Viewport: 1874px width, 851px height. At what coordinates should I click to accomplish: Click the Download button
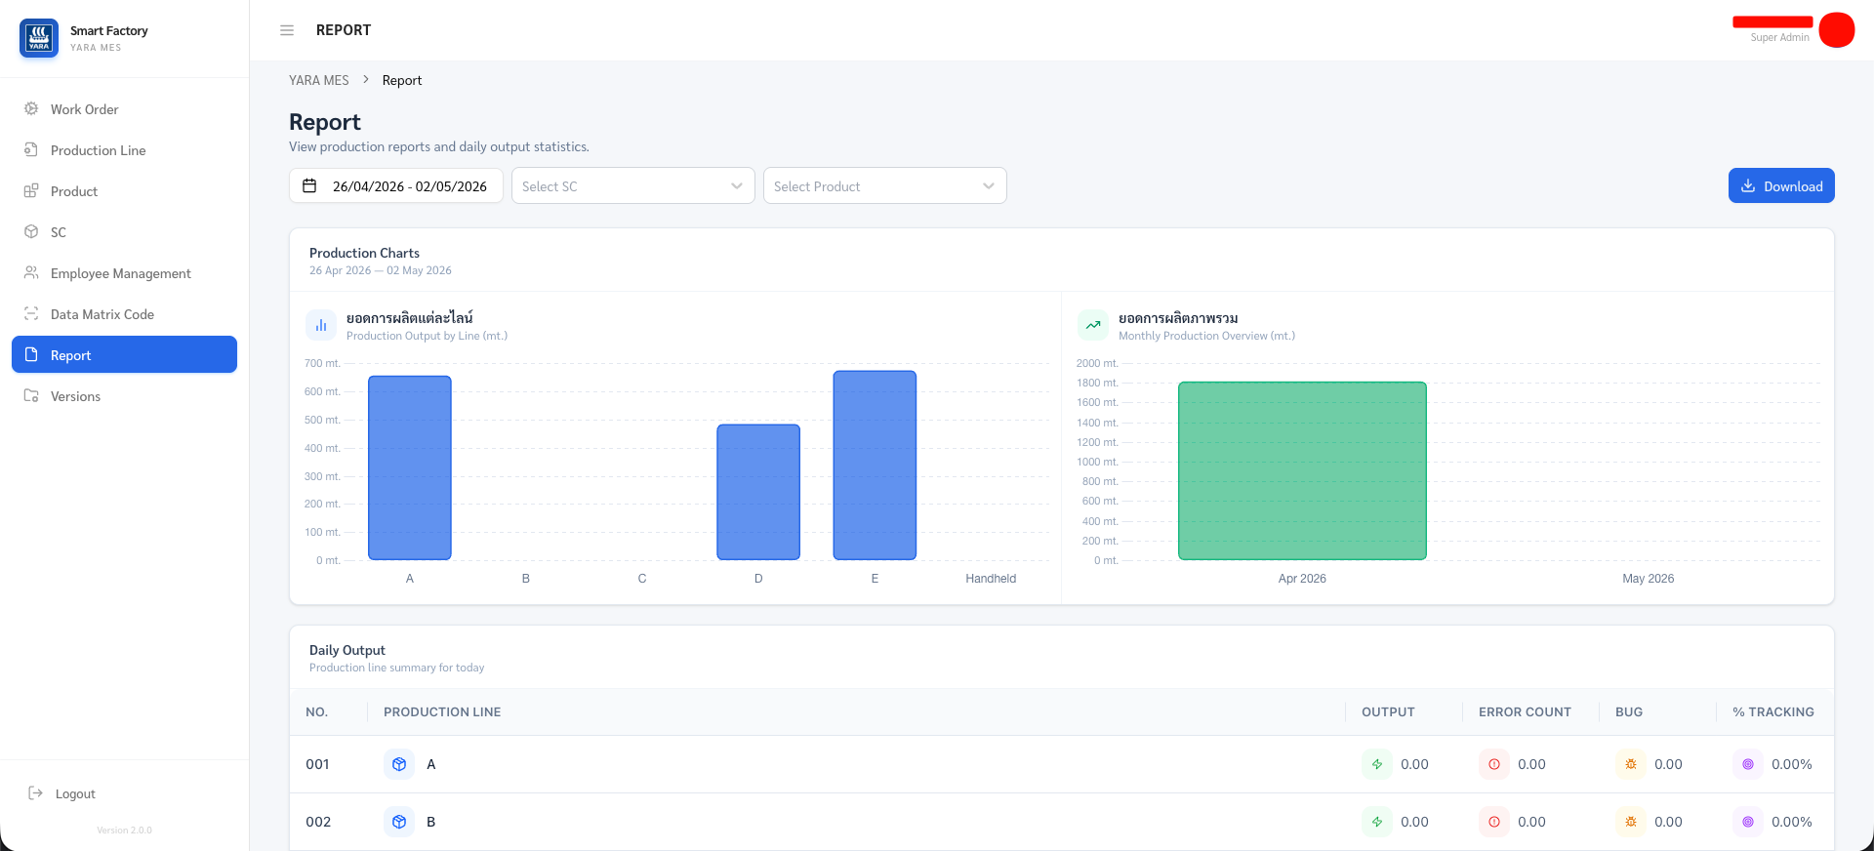pyautogui.click(x=1781, y=185)
